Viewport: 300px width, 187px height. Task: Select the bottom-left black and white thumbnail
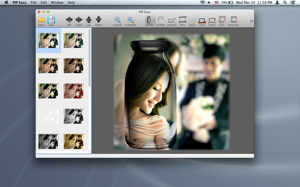[x=48, y=141]
